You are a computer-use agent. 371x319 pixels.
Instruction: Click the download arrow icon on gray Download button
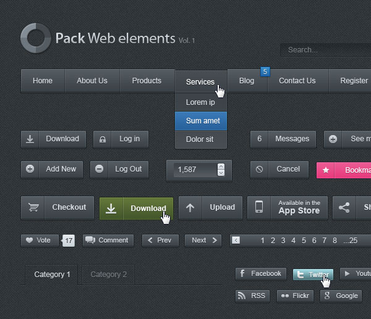[x=30, y=139]
